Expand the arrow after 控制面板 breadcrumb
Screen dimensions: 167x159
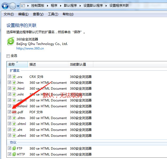pos(48,6)
